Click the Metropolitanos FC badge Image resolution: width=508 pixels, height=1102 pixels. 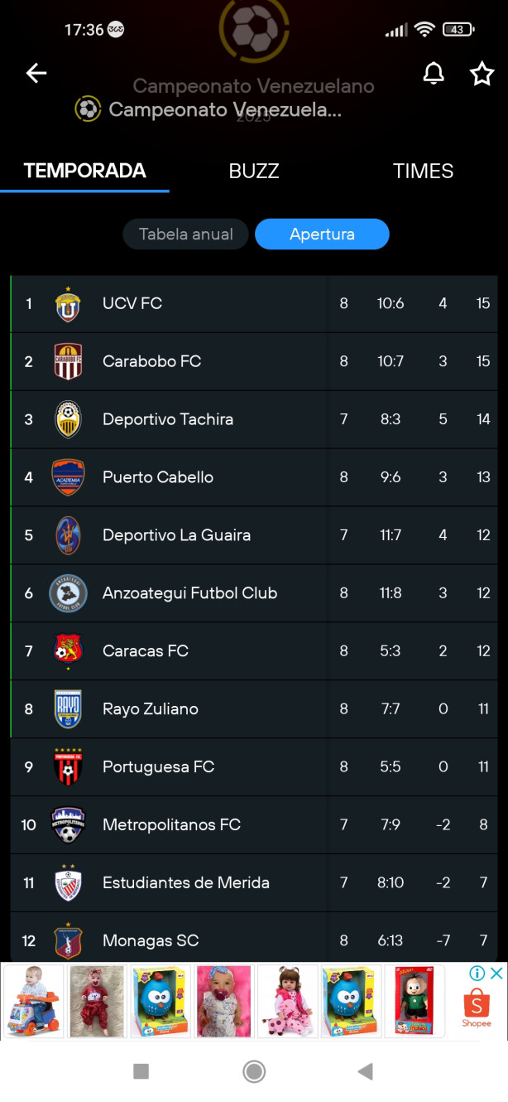click(x=68, y=825)
